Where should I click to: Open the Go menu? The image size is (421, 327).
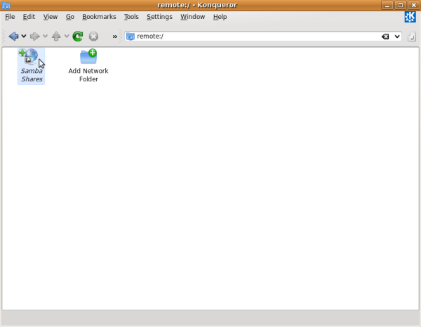click(x=70, y=16)
